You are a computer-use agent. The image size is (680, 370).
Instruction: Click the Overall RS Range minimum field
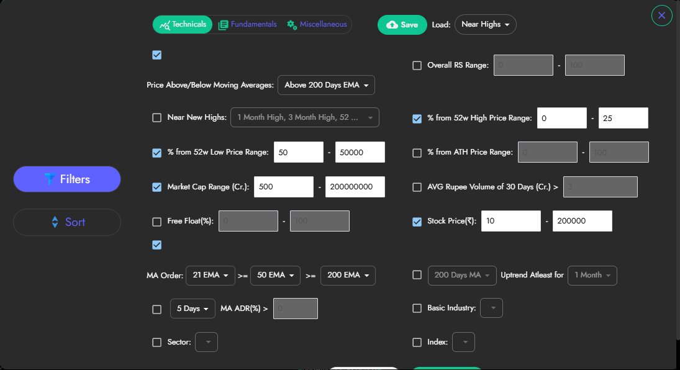coord(524,65)
